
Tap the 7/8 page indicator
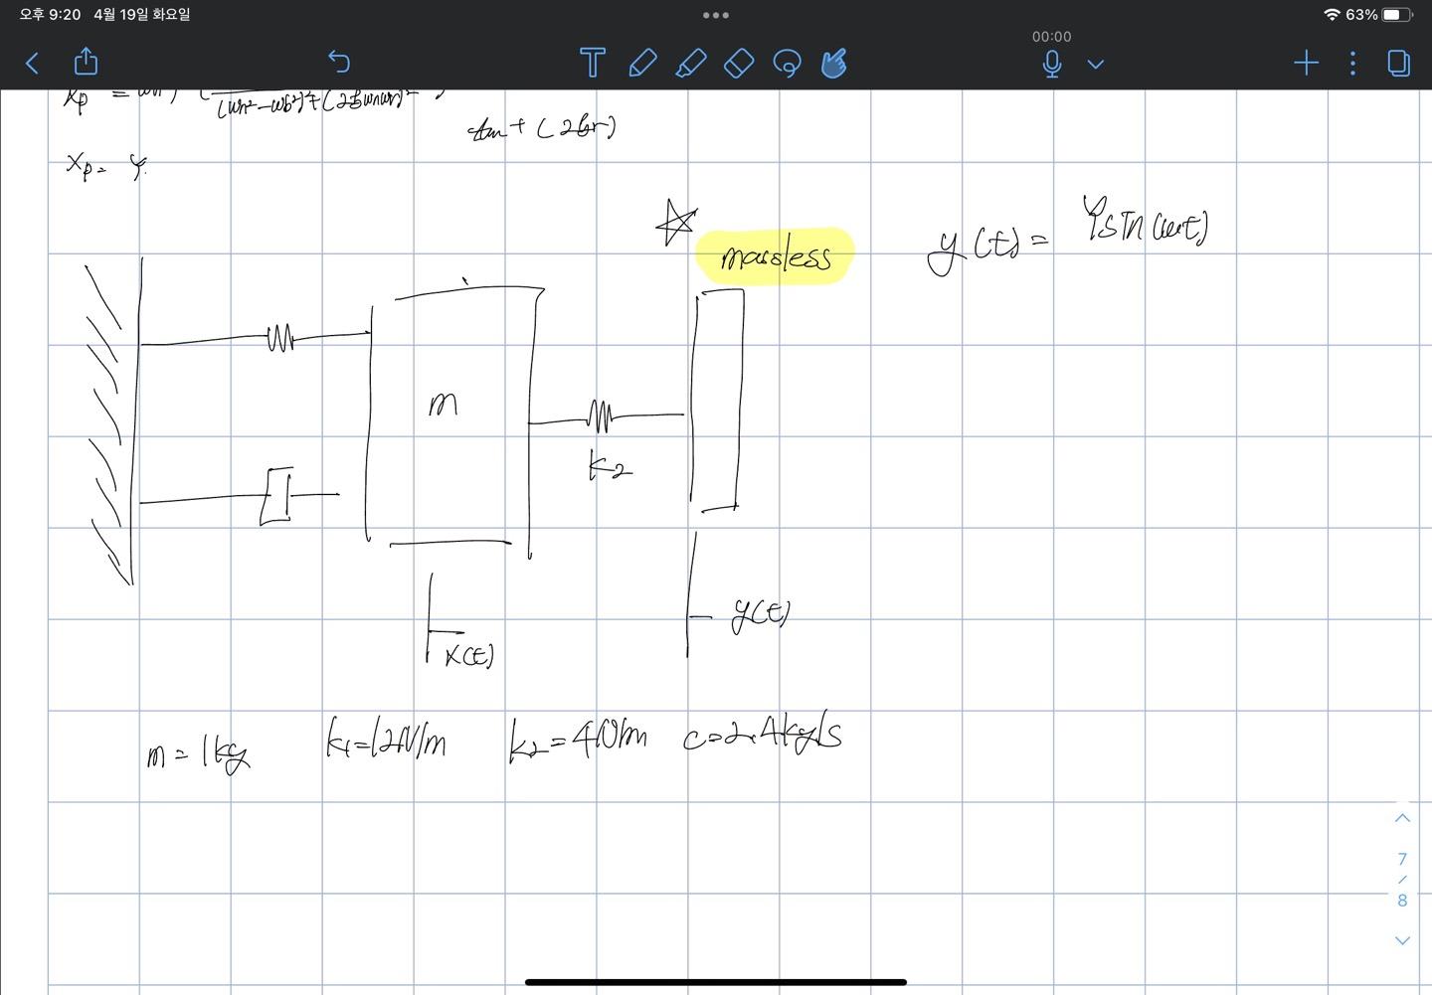click(1401, 879)
